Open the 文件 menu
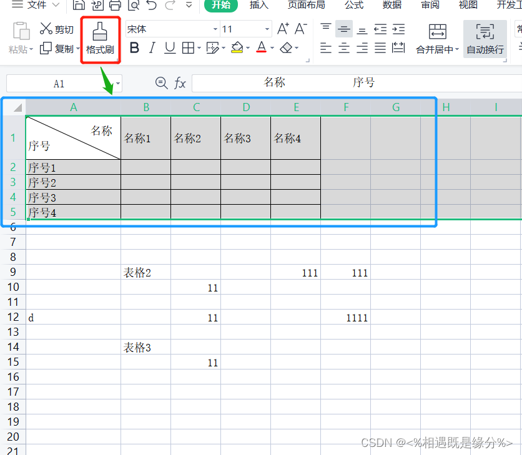This screenshot has width=522, height=455. pos(36,4)
